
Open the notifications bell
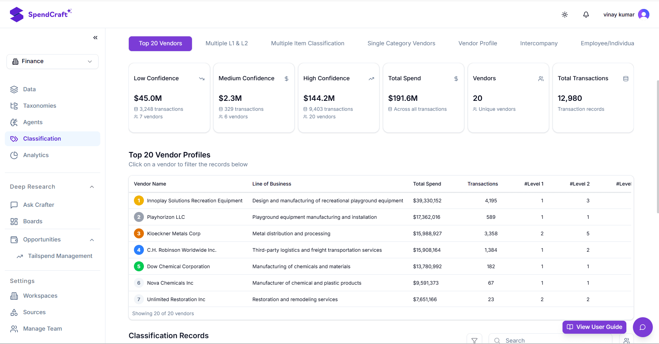click(x=586, y=15)
